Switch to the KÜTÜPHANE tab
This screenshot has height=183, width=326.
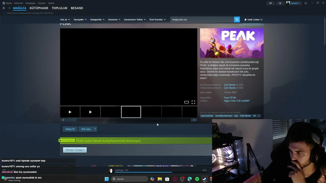tap(39, 8)
